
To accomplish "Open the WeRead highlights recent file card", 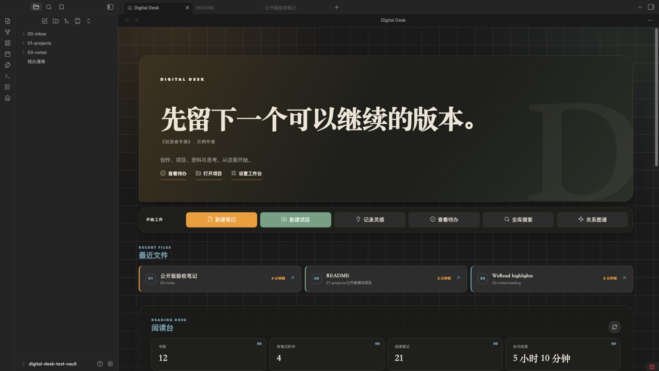I will pyautogui.click(x=552, y=279).
